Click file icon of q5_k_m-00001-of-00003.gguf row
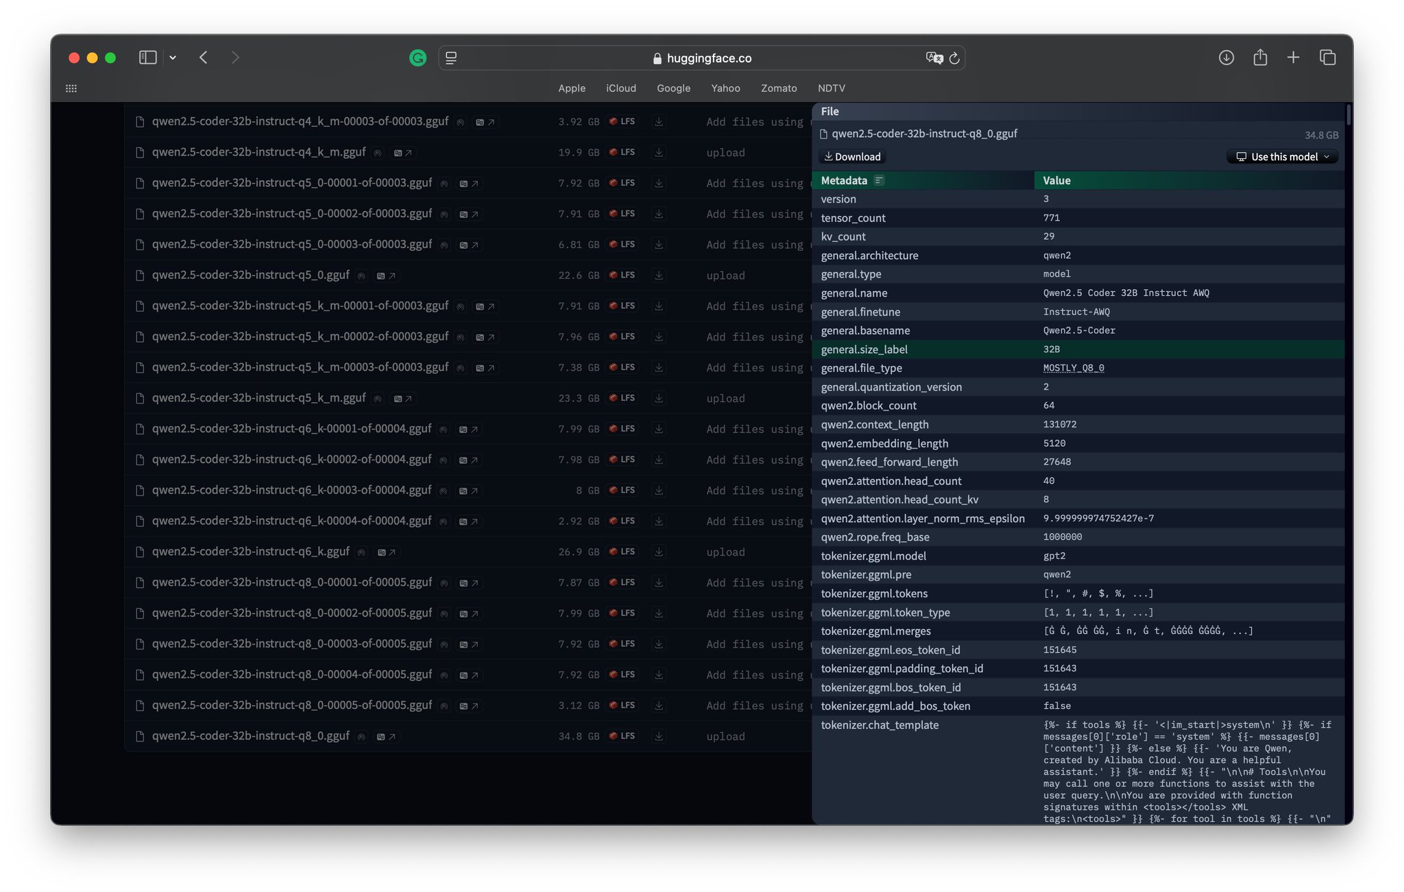Image resolution: width=1404 pixels, height=892 pixels. tap(140, 306)
